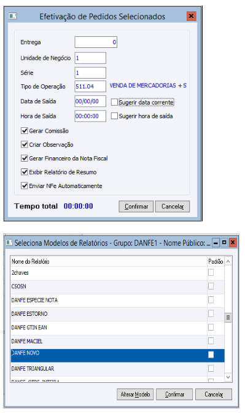Check Padrão box for DANFE MACIEL
The height and width of the screenshot is (413, 245).
tap(211, 341)
